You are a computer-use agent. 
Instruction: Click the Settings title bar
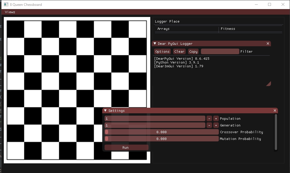(x=190, y=111)
